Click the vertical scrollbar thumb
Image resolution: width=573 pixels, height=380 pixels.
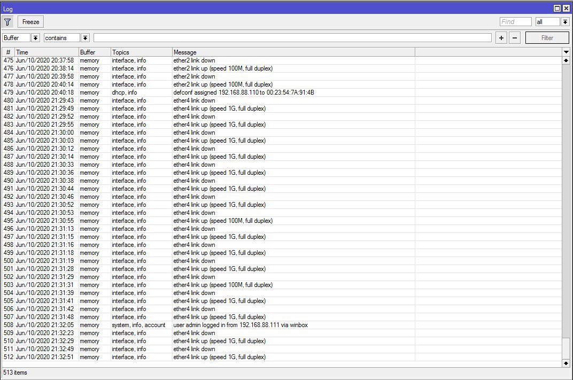[x=566, y=348]
